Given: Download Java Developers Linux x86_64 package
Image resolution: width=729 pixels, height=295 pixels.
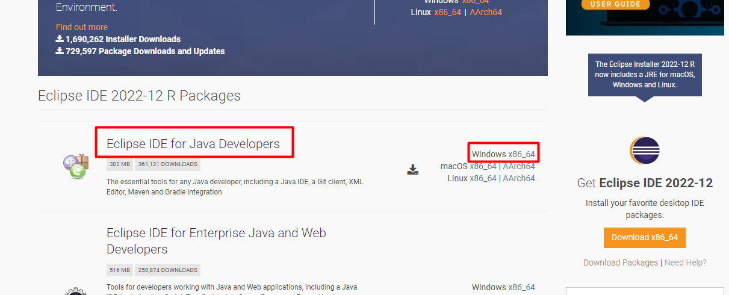Looking at the screenshot, I should click(483, 178).
